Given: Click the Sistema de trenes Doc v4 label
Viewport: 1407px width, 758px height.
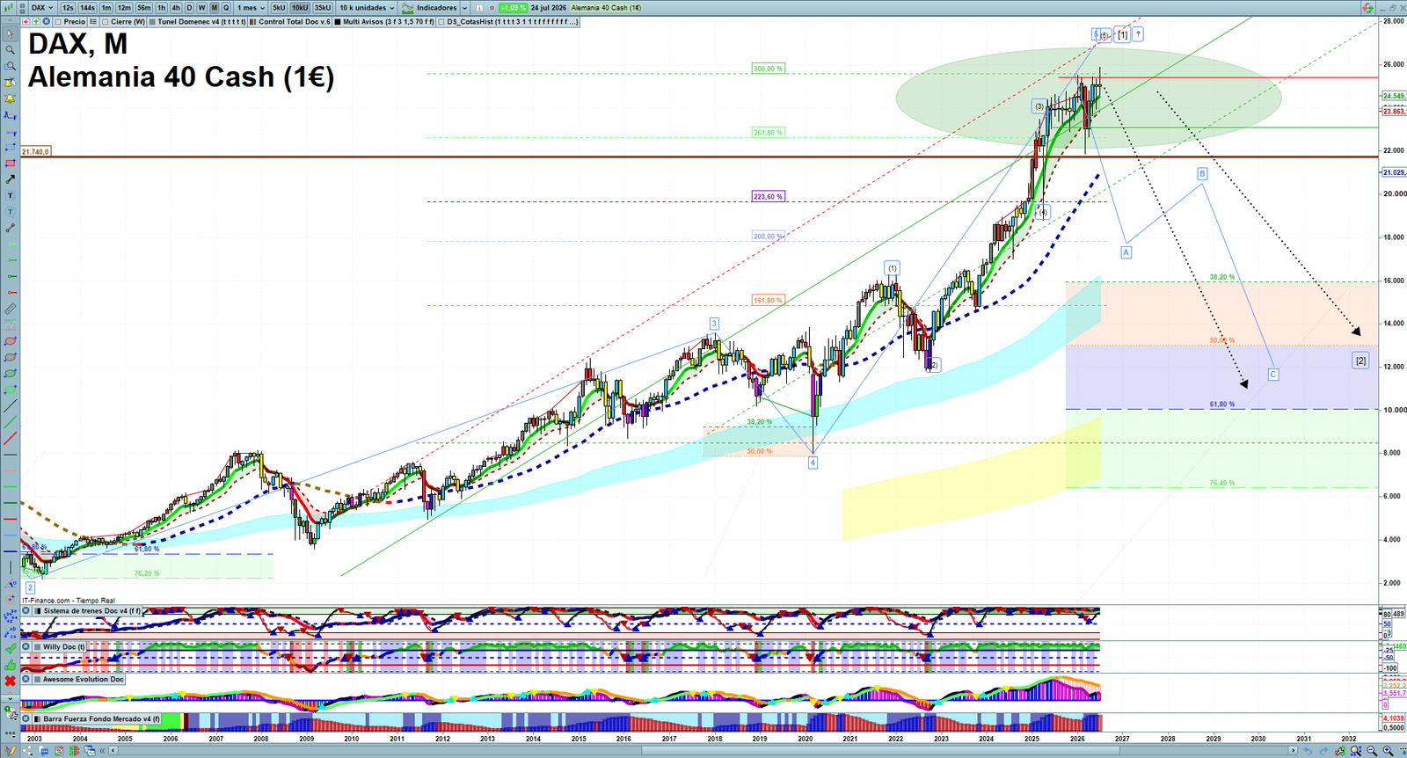Looking at the screenshot, I should click(91, 610).
